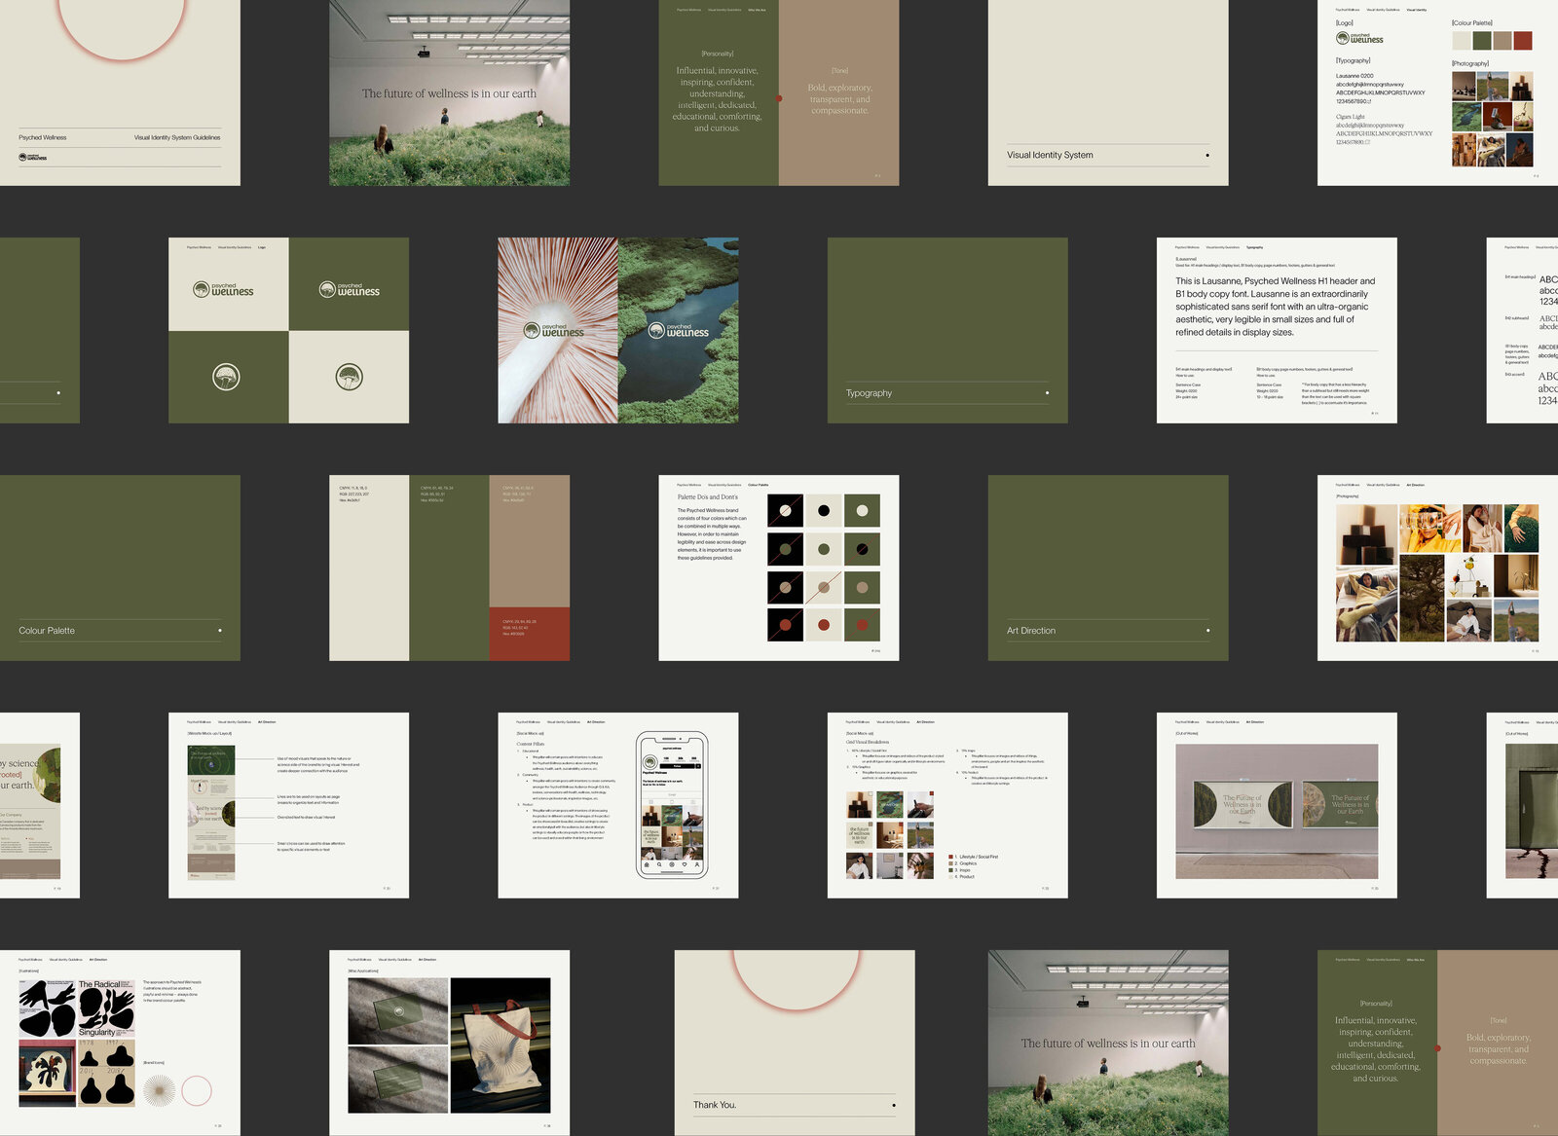Click the '[Typography]' label on summary slide
Viewport: 1558px width, 1136px height.
(x=1354, y=60)
